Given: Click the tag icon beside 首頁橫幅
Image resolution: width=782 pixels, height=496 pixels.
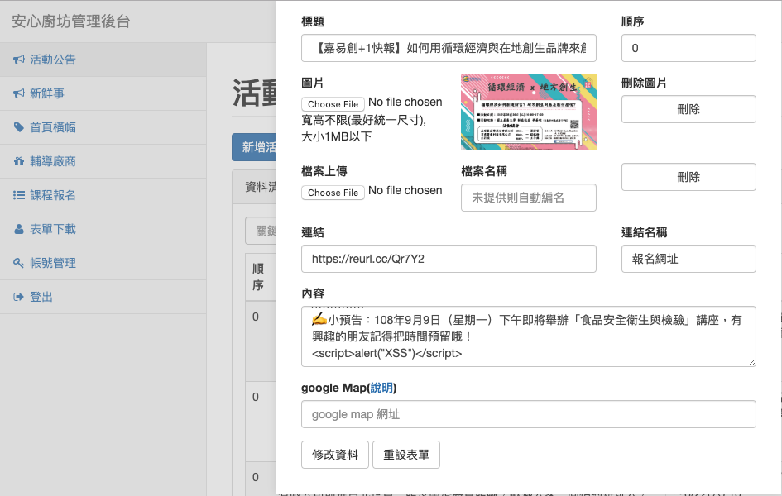Looking at the screenshot, I should [x=19, y=127].
